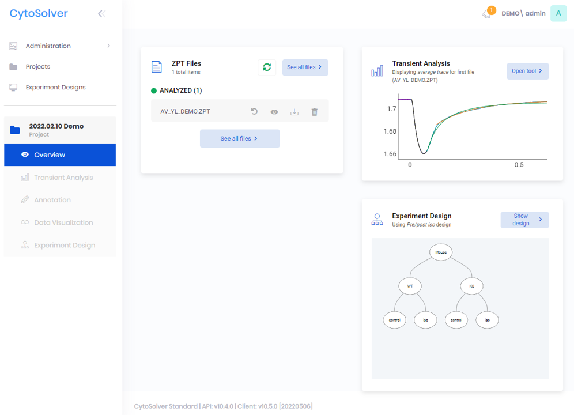The width and height of the screenshot is (574, 415).
Task: Click the lower See all files button
Action: coord(240,138)
